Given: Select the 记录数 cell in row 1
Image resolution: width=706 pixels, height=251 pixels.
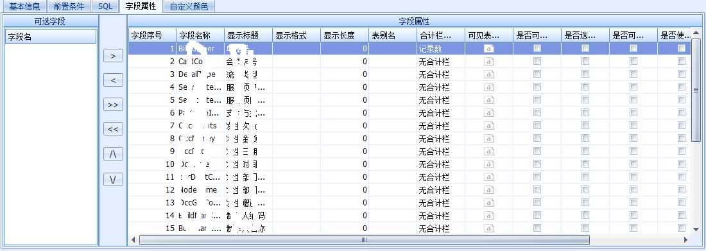Looking at the screenshot, I should 441,49.
